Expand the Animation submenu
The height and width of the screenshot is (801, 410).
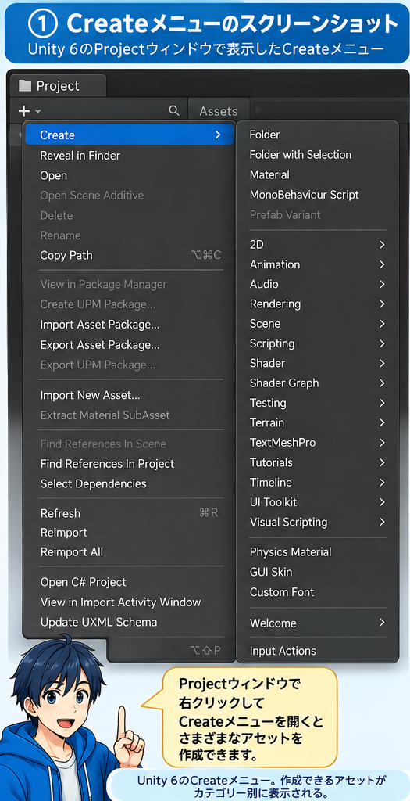(x=317, y=264)
